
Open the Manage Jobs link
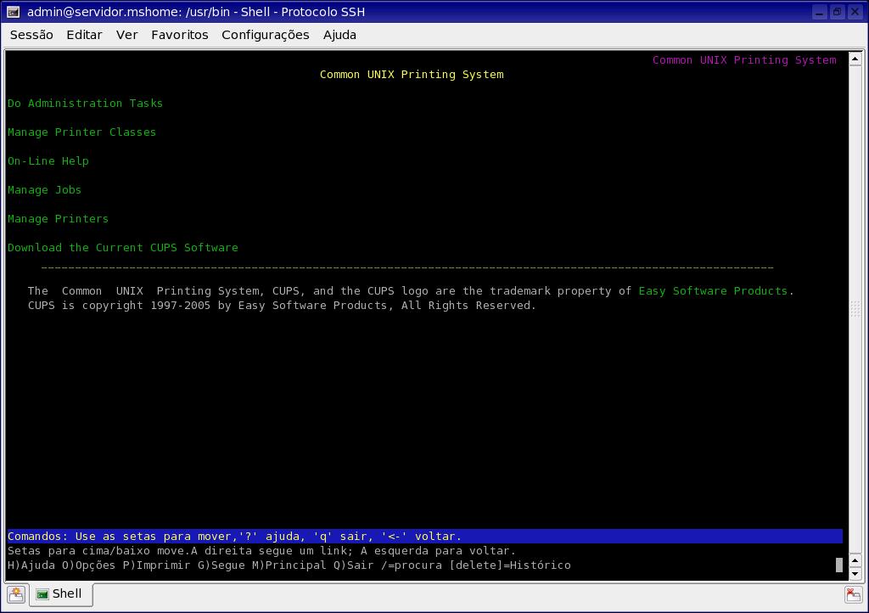(44, 189)
